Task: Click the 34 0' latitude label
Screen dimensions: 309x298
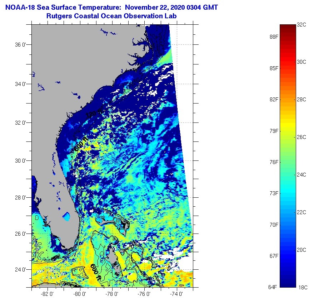Action: [20, 84]
